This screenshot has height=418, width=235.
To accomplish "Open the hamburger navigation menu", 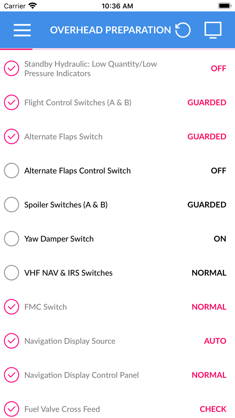I will [x=22, y=30].
